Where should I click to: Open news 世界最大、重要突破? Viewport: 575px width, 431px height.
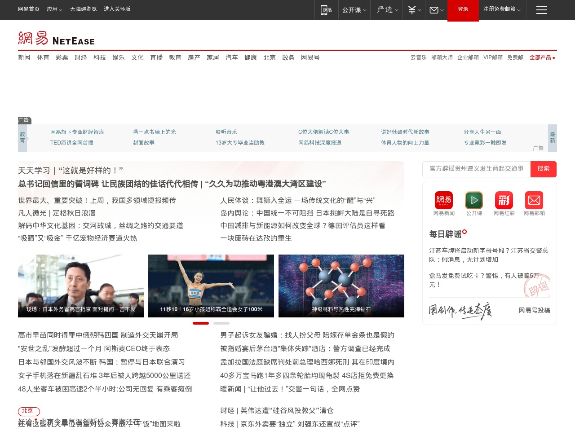(x=97, y=201)
